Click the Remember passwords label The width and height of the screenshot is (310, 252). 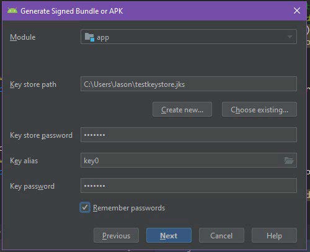click(x=129, y=208)
